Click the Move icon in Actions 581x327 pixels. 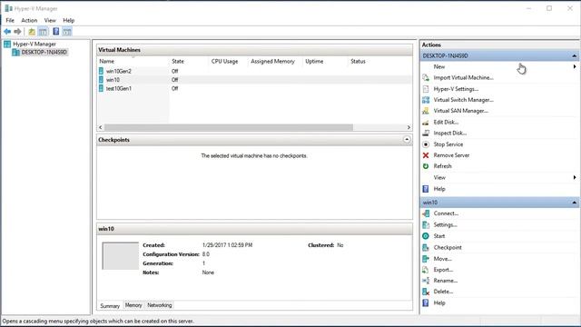click(426, 258)
